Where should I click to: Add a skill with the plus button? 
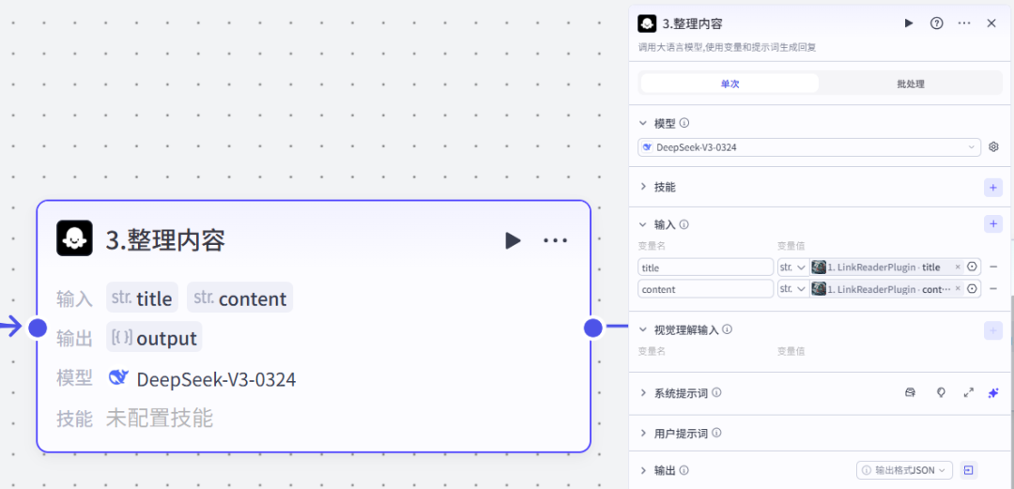(x=993, y=187)
